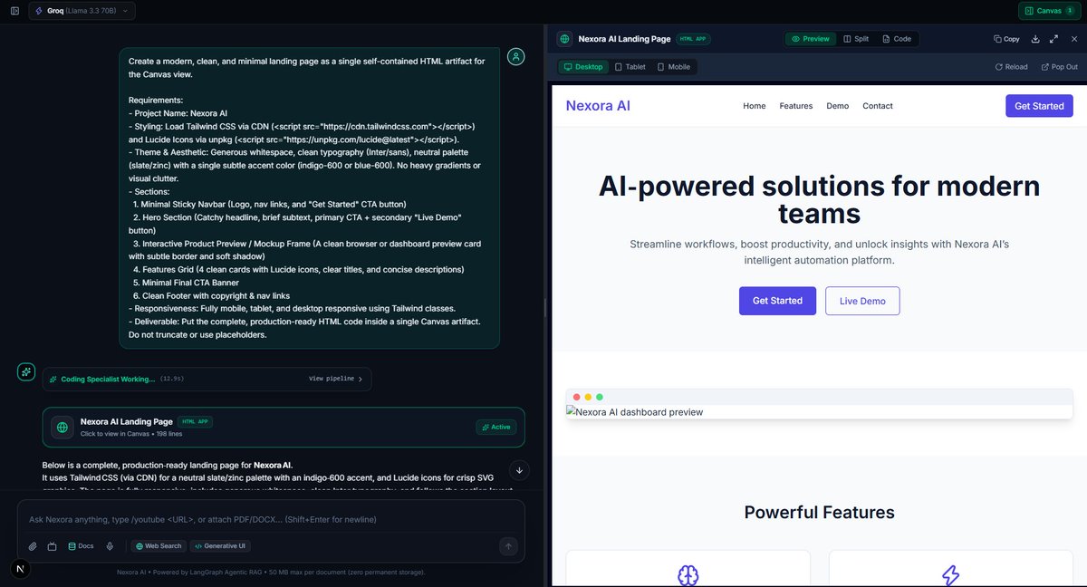Select Mobile device preview
Screen dimensions: 1087x587
click(x=674, y=67)
